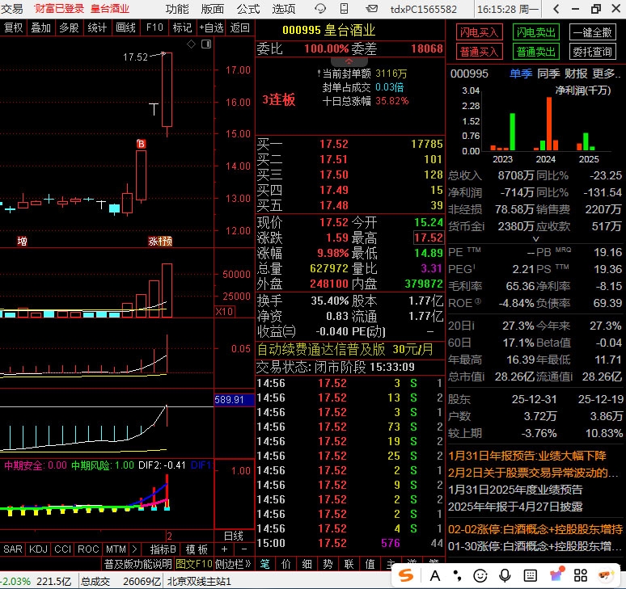Click the mobile phone icon in title bar

[x=345, y=8]
